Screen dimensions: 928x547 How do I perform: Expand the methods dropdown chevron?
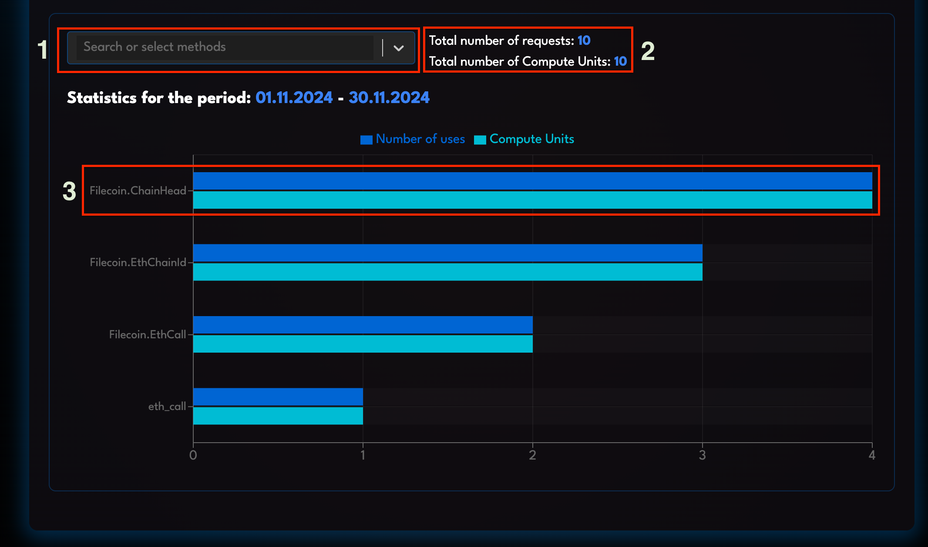(398, 48)
